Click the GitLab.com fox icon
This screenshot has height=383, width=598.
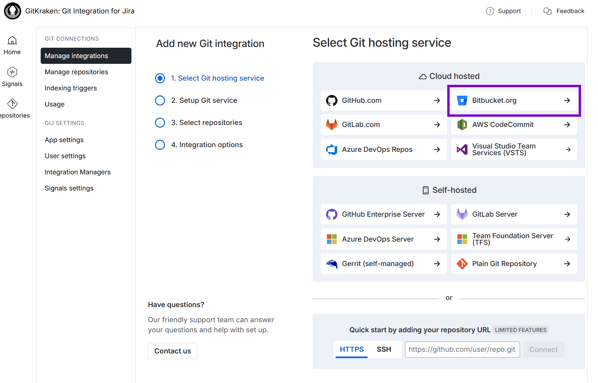pos(331,125)
